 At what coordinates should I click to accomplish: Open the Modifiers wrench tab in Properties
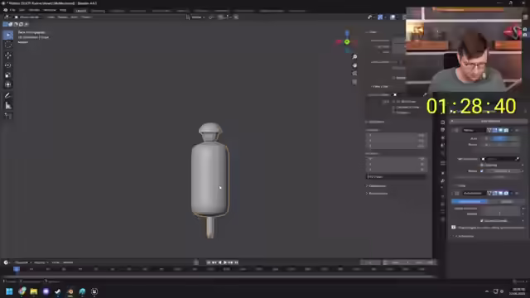pos(442,180)
